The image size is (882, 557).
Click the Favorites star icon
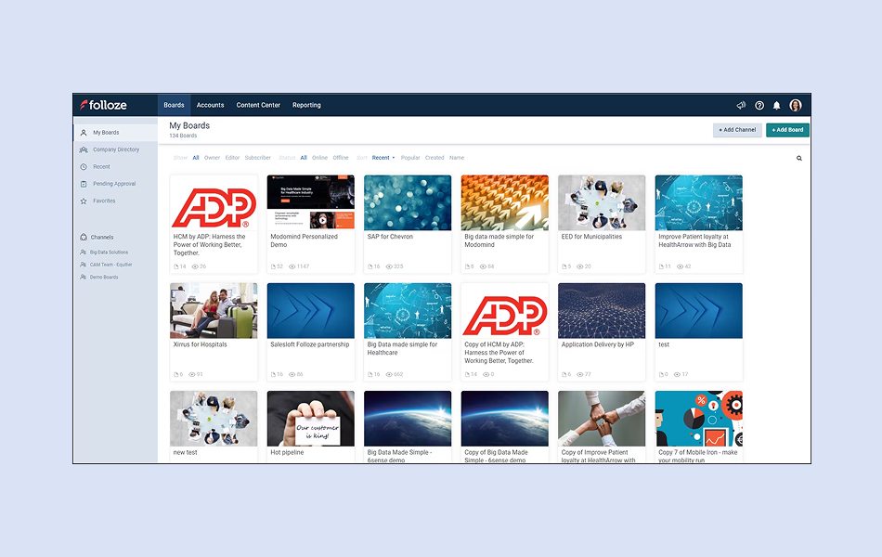click(84, 201)
